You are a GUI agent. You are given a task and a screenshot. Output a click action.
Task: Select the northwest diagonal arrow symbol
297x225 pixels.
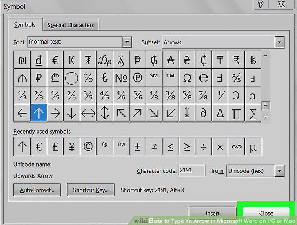[x=121, y=113]
